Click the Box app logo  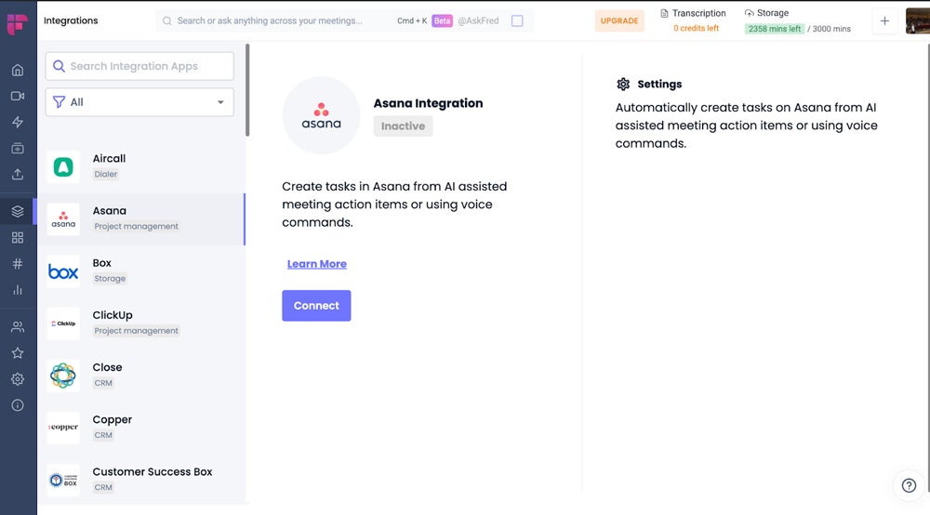(x=63, y=271)
